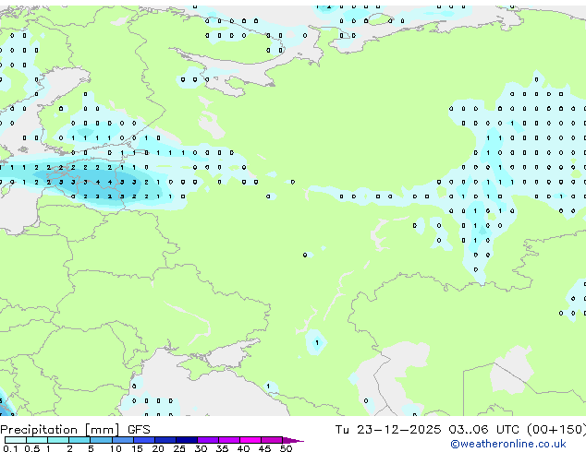Click the '35' legend scale label
Viewport: 586px width, 452px height.
coord(222,448)
